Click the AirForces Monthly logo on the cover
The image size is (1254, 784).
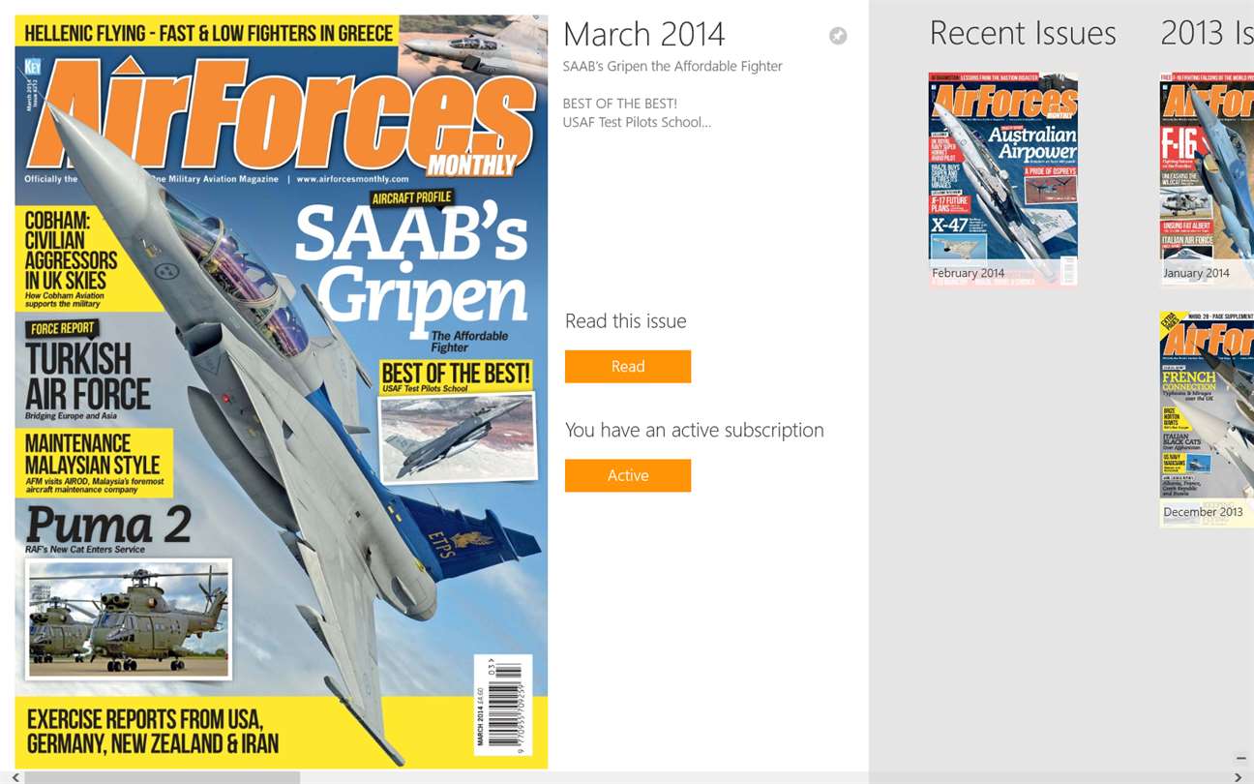(281, 121)
